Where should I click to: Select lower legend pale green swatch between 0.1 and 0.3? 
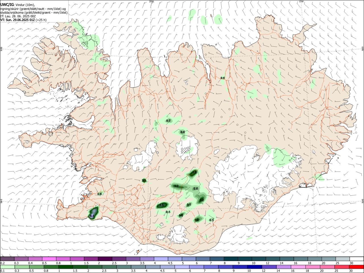coord(7,267)
